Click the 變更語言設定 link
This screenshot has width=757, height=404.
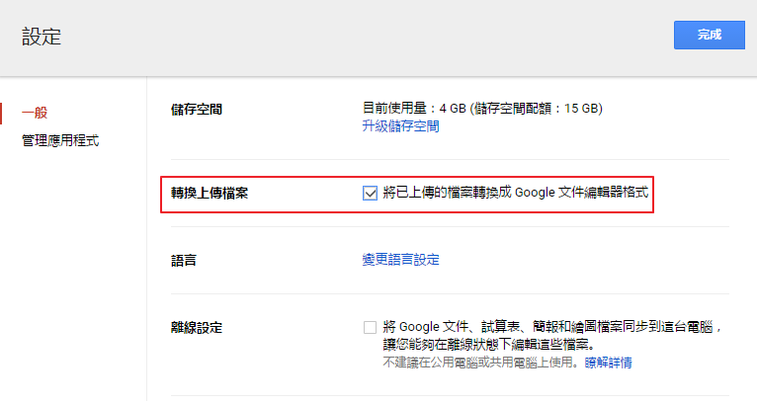pos(400,260)
